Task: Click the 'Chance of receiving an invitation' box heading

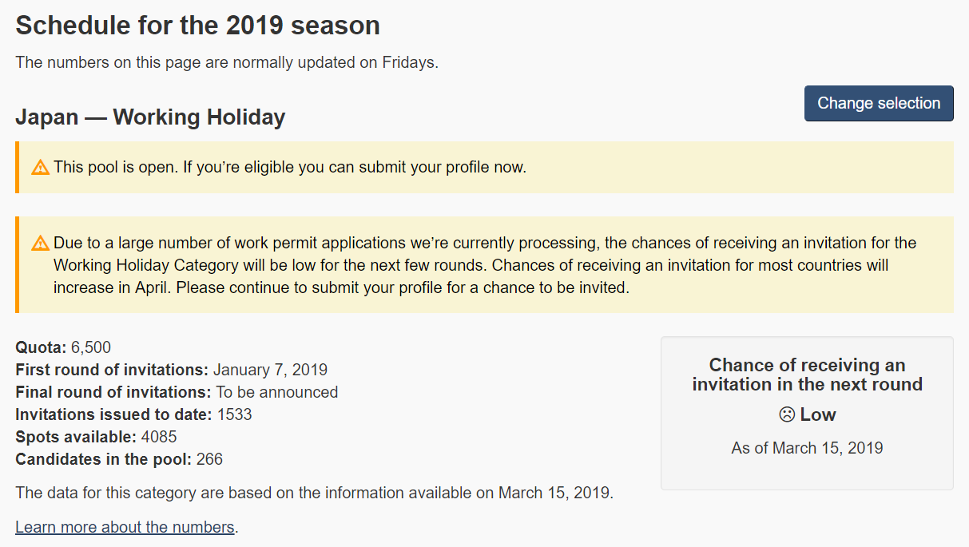Action: point(807,375)
